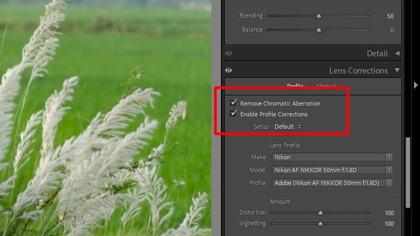
Task: Click the Balance slider handle
Action: pyautogui.click(x=319, y=30)
